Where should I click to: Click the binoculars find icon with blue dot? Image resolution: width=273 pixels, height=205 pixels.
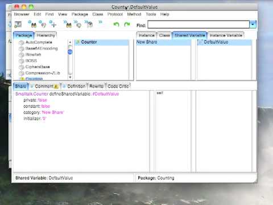pos(32,24)
